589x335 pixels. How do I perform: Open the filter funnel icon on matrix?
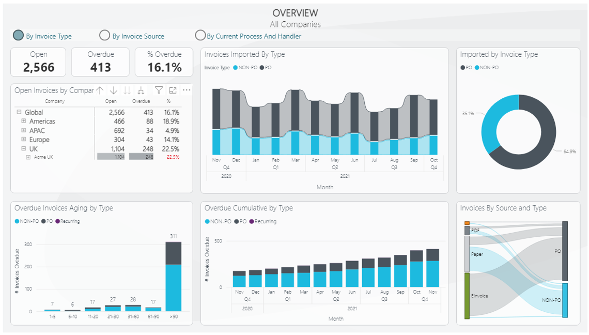tap(159, 90)
